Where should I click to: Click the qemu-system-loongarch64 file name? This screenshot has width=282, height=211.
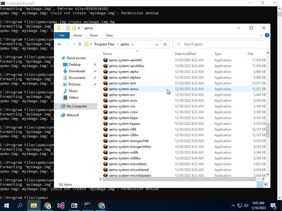(x=129, y=141)
